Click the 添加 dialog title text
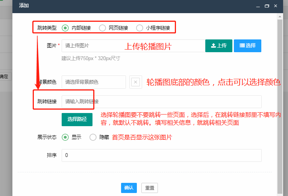 [24, 6]
